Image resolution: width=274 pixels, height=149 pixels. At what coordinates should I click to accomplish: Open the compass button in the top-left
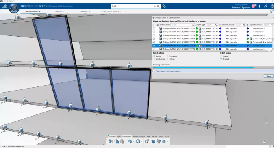[x=14, y=8]
